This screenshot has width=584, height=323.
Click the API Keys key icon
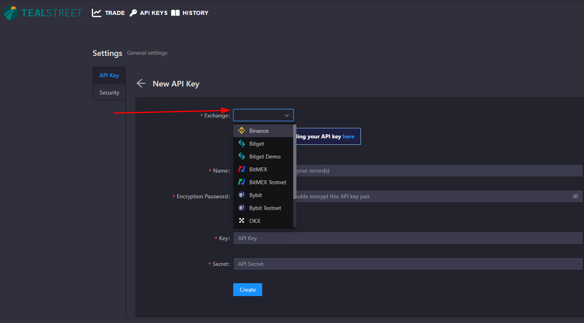tap(133, 13)
